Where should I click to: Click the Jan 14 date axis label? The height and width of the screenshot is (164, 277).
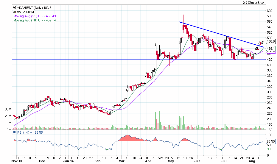click(x=69, y=161)
